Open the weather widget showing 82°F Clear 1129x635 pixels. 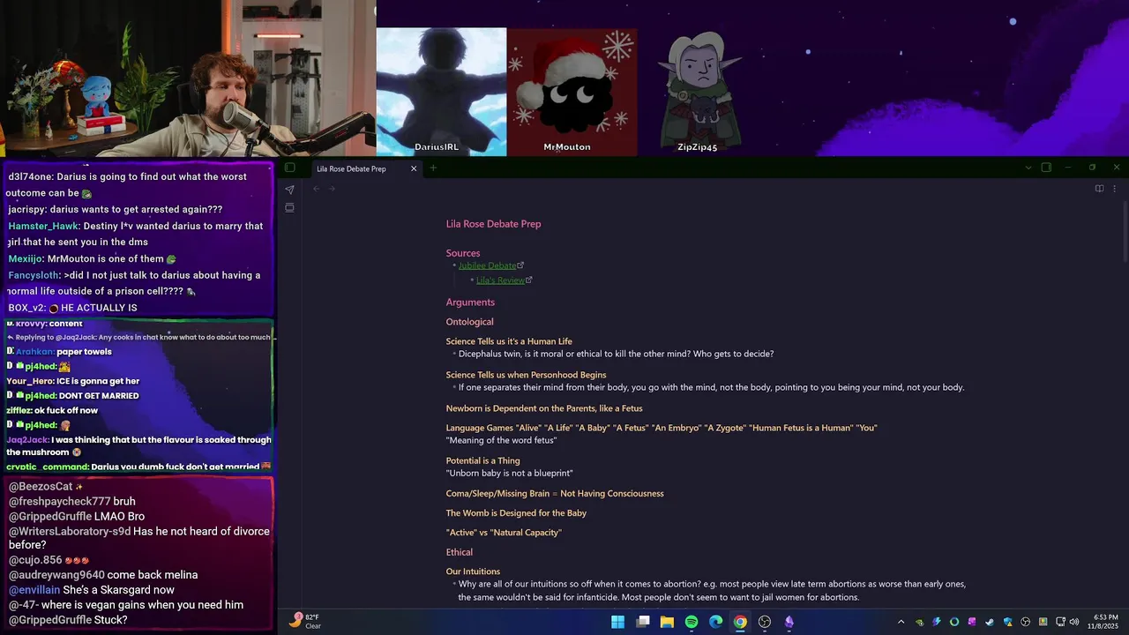(305, 622)
